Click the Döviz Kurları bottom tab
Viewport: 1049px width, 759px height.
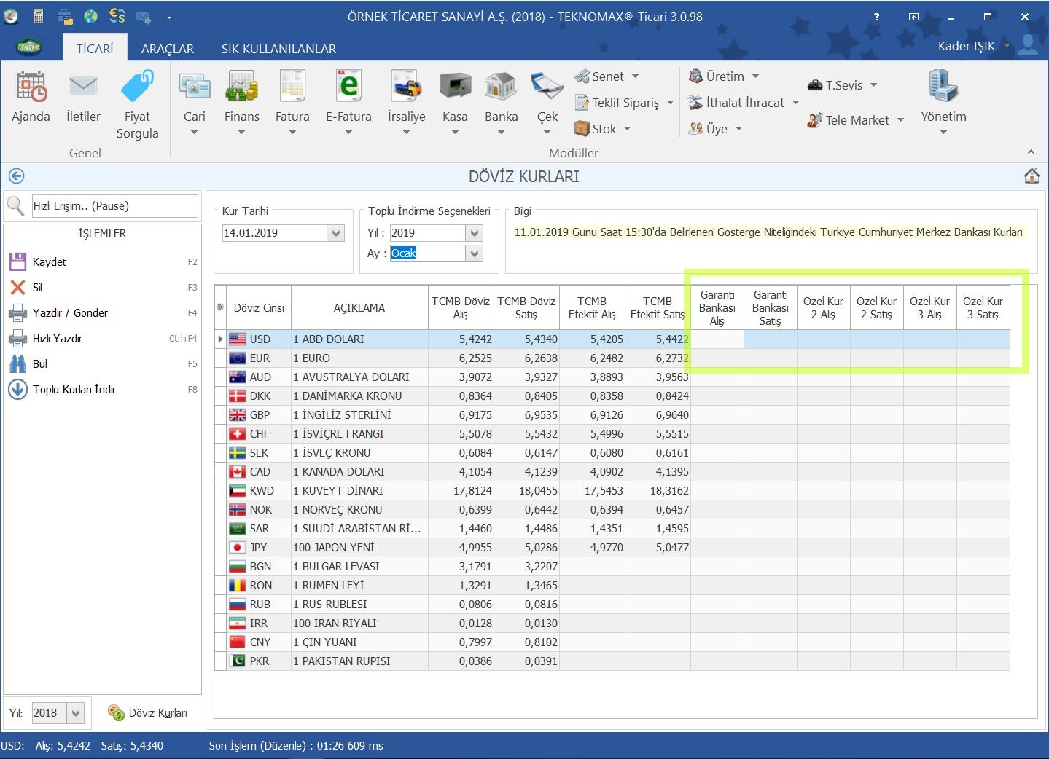point(148,713)
